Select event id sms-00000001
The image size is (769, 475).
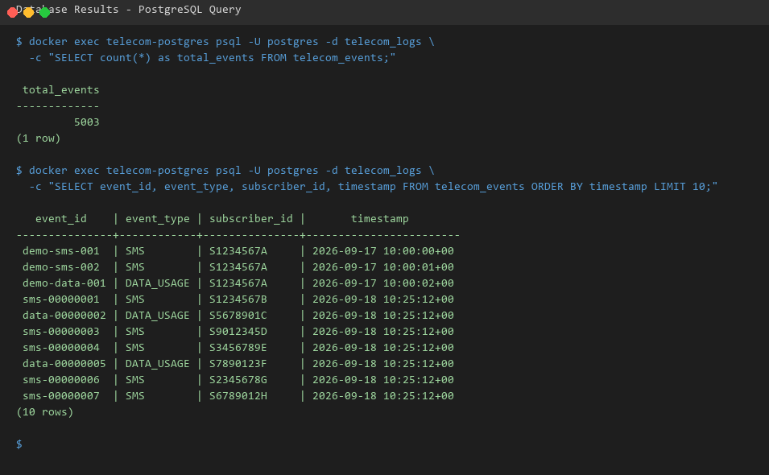tap(61, 299)
